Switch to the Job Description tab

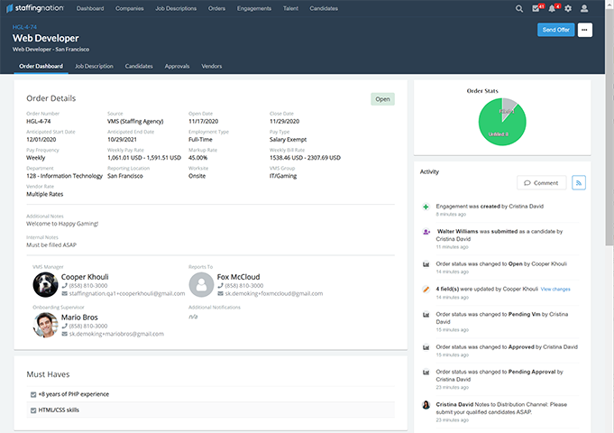click(x=94, y=66)
